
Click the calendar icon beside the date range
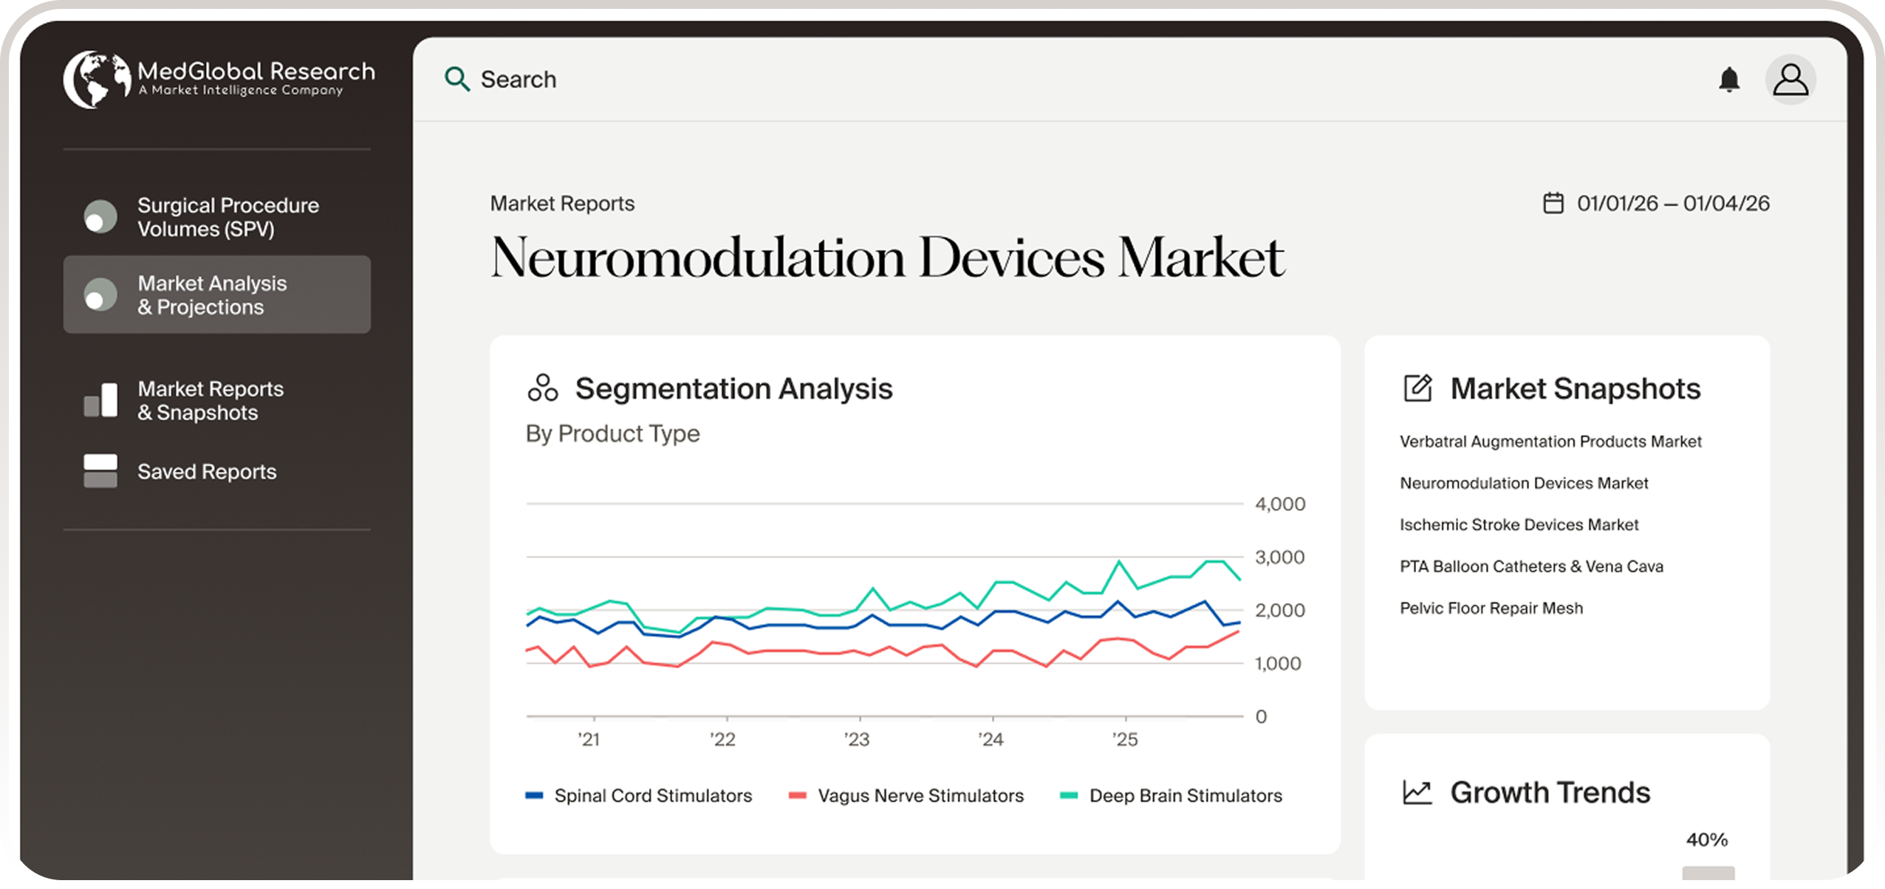click(1553, 203)
